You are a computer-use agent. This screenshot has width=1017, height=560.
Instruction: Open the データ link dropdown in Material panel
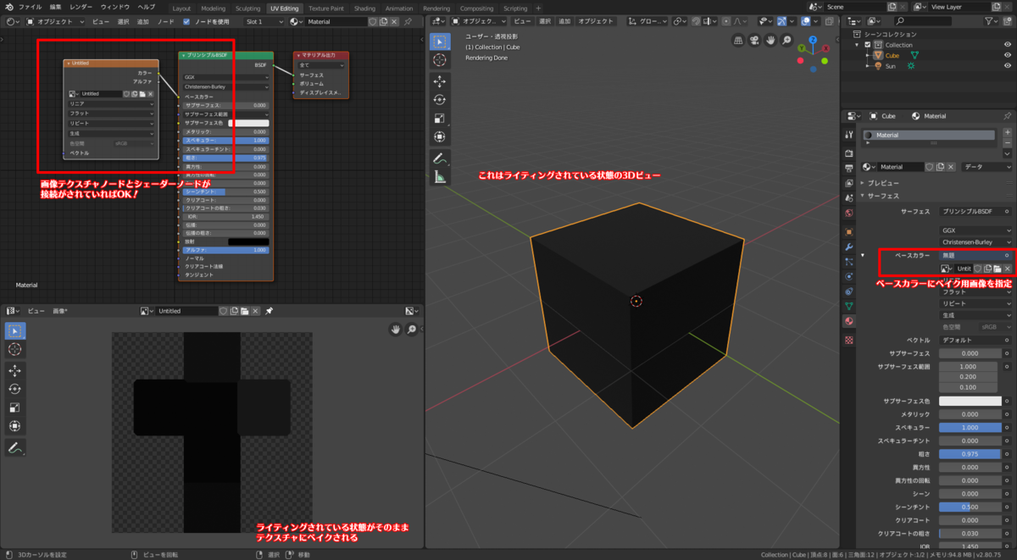(x=986, y=167)
